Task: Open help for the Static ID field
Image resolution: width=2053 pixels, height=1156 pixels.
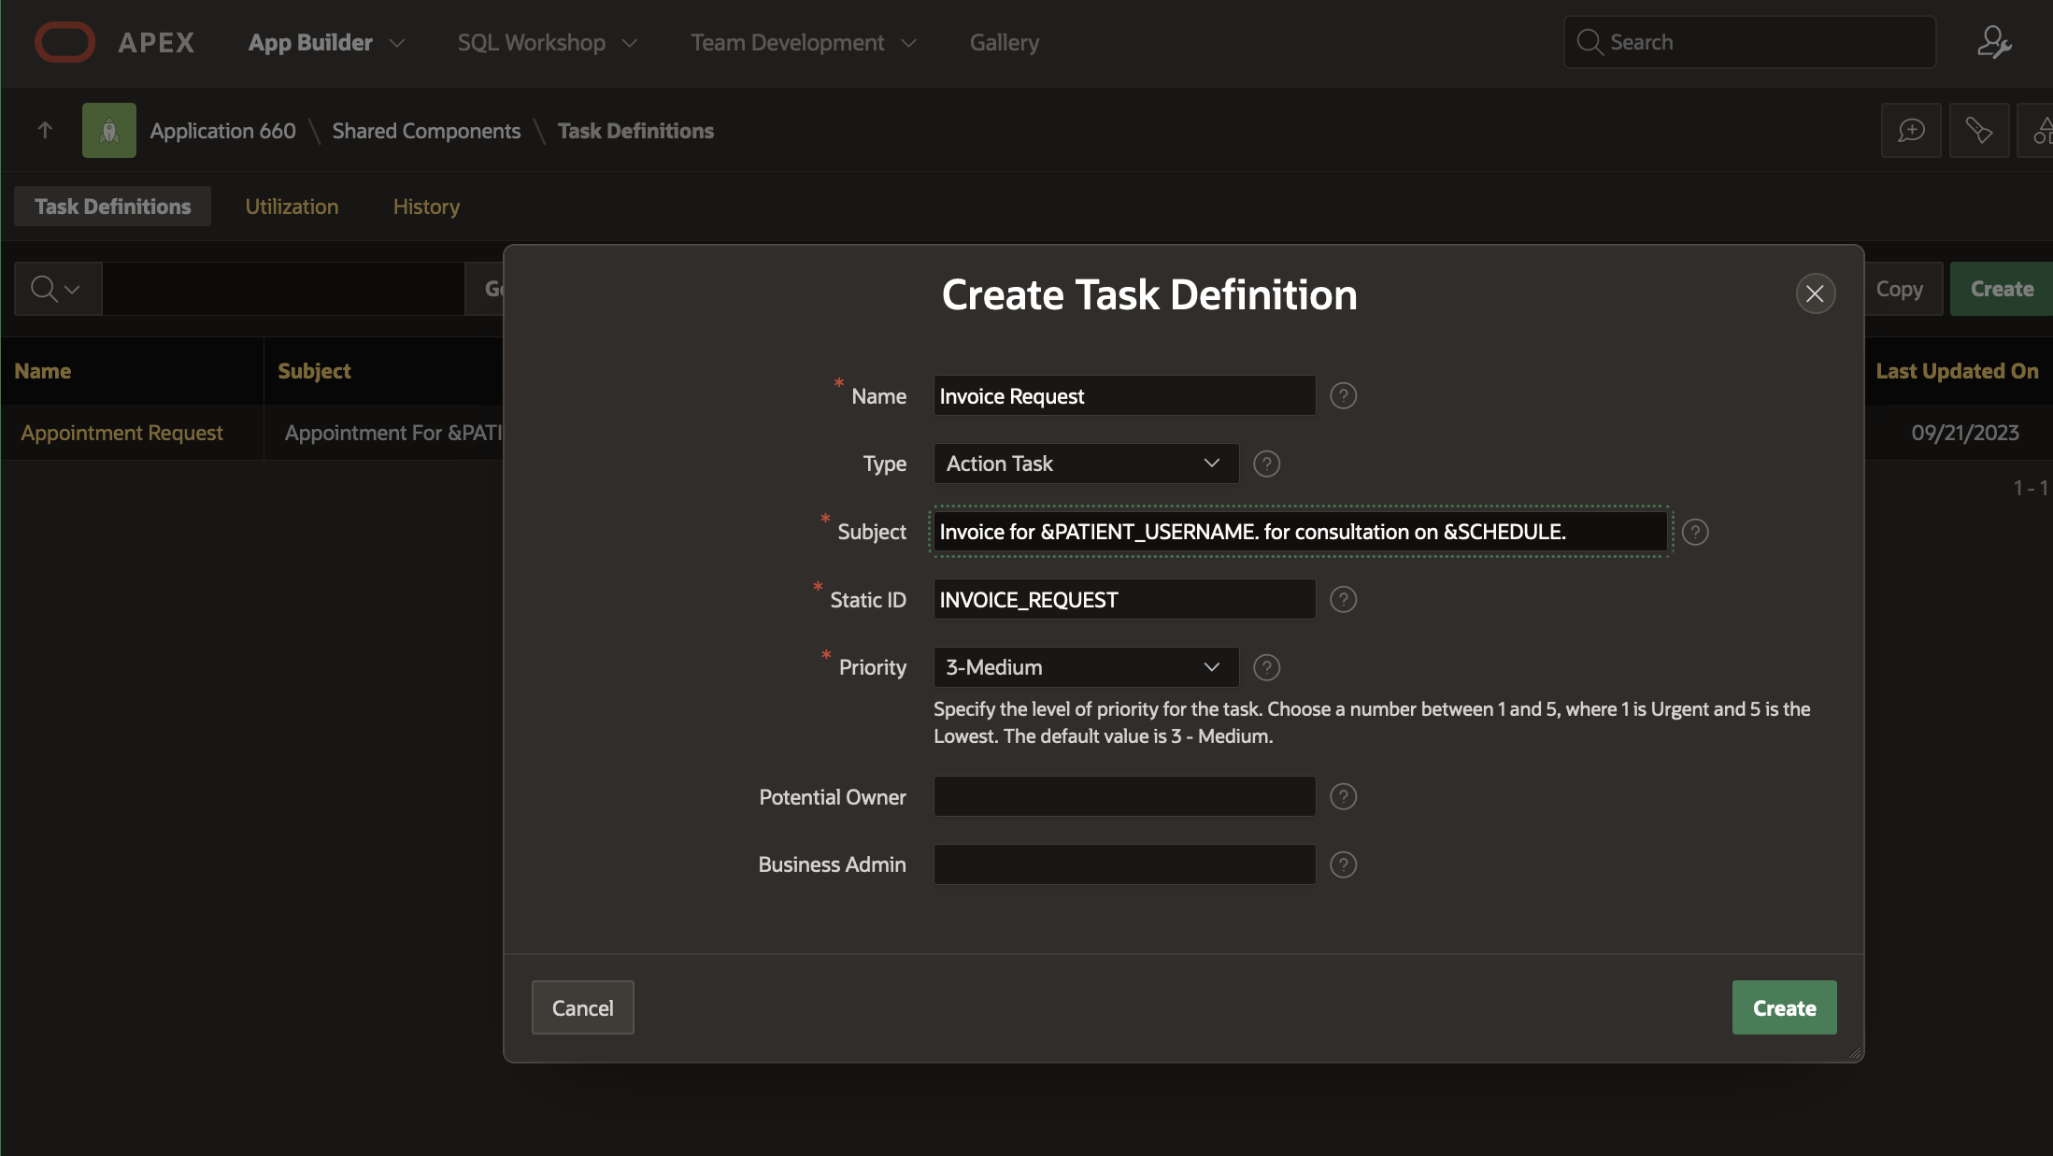Action: (1343, 599)
